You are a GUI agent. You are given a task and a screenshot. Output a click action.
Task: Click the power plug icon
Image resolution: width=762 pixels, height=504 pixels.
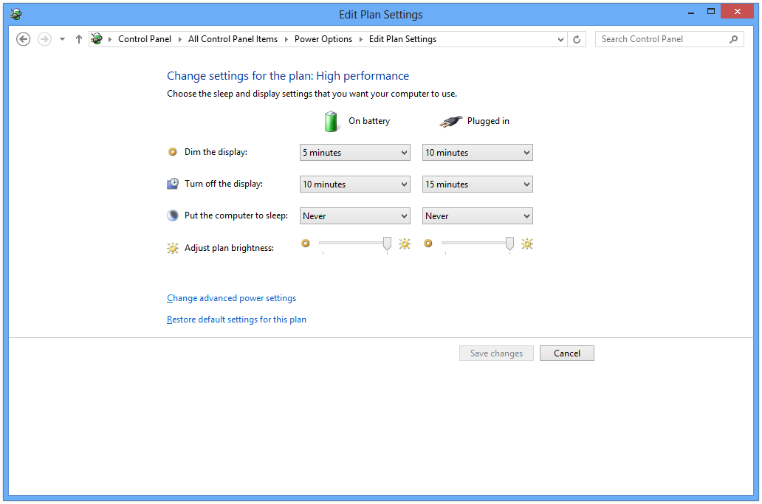tap(450, 121)
